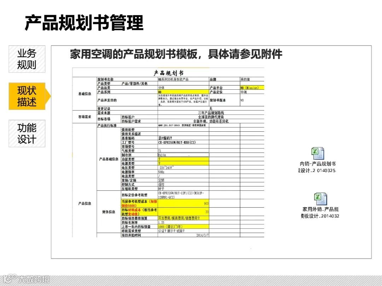The width and height of the screenshot is (382, 286).
Task: Click the 变更记录 row label
Action: 127,108
